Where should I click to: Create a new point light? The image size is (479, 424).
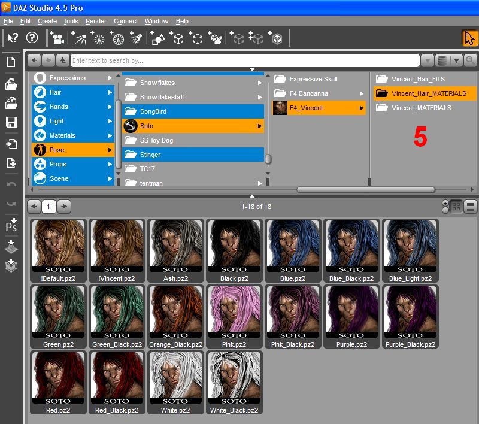(98, 38)
